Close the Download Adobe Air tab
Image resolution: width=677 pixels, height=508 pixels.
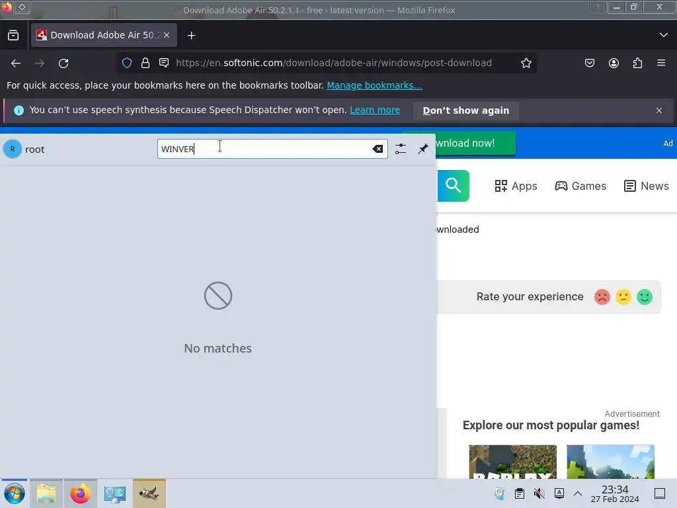pyautogui.click(x=167, y=36)
